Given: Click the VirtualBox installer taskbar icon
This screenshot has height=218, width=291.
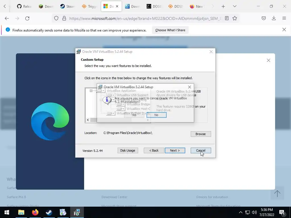Looking at the screenshot, I should [77, 212].
